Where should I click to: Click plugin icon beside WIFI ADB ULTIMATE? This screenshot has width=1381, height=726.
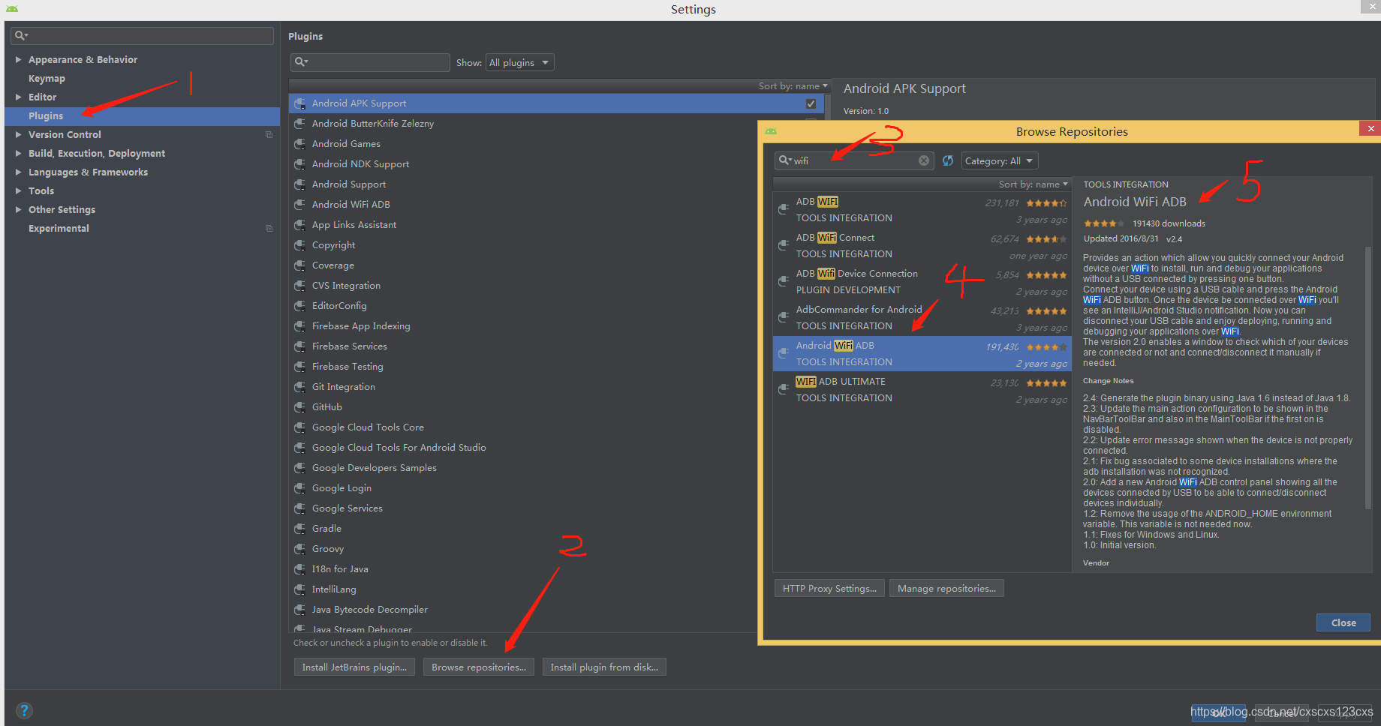coord(784,389)
